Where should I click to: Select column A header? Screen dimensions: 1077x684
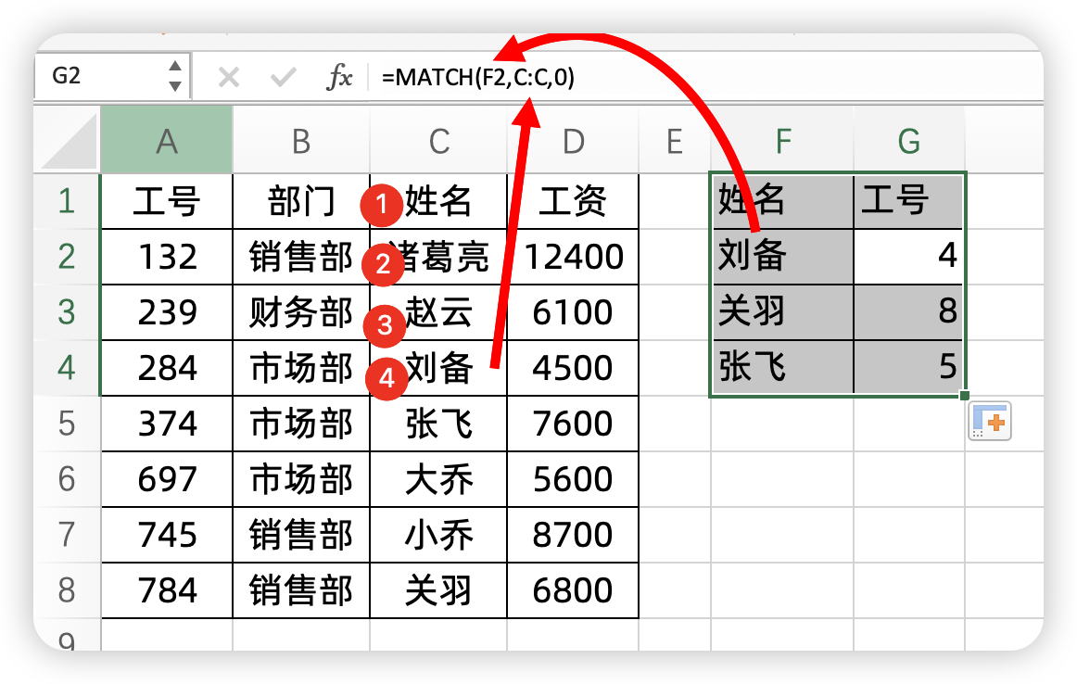(x=167, y=141)
